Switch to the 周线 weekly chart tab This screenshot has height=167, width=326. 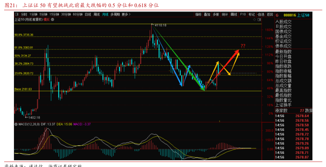pos(96,14)
